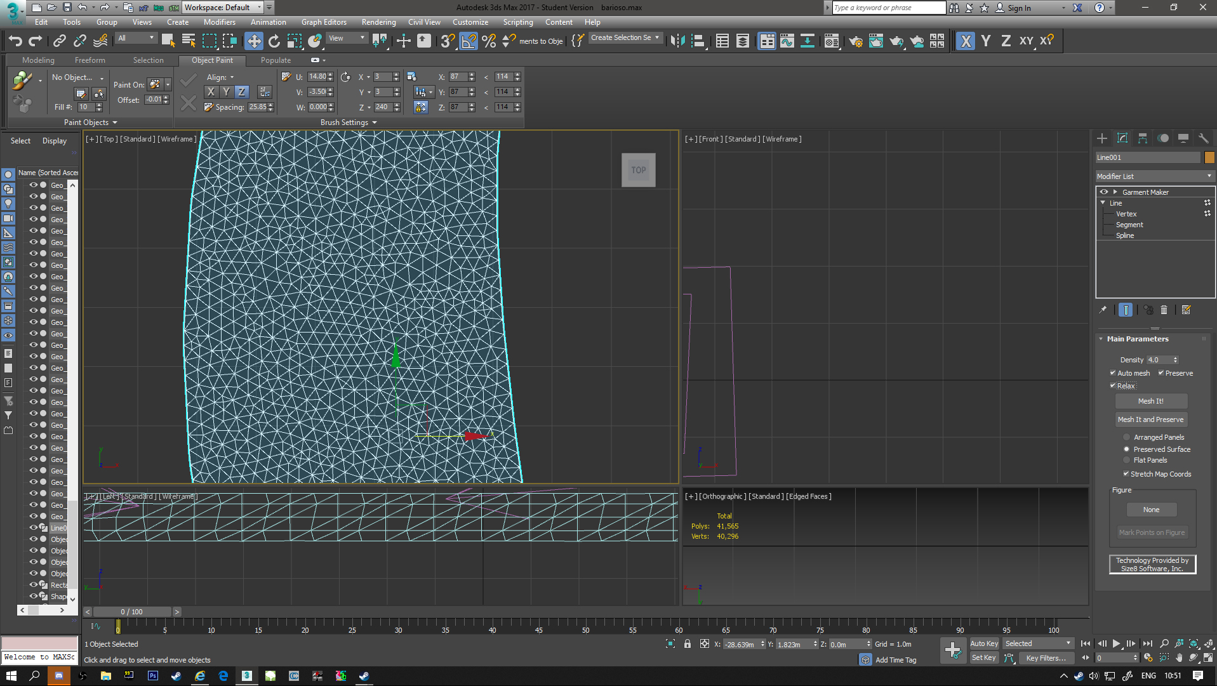
Task: Toggle the Angle Snap button
Action: point(469,41)
